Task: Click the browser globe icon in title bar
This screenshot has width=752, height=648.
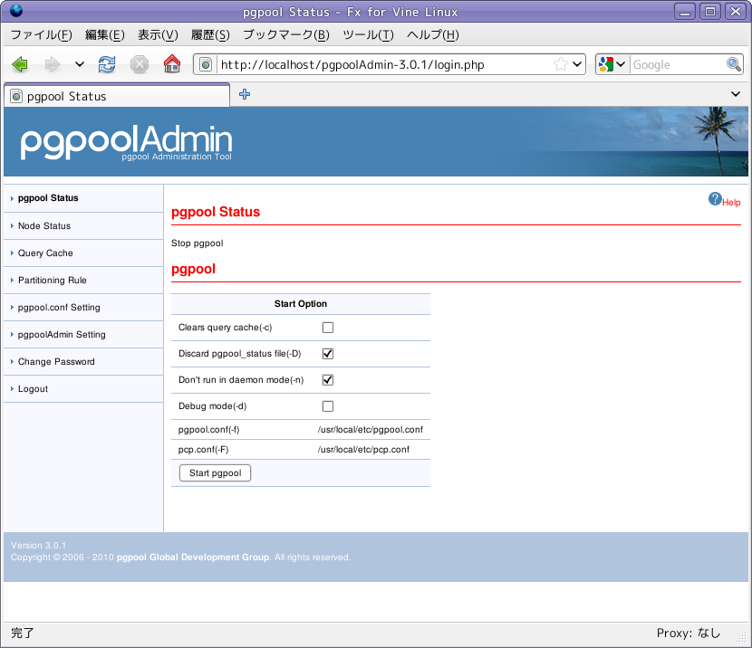Action: coord(16,11)
